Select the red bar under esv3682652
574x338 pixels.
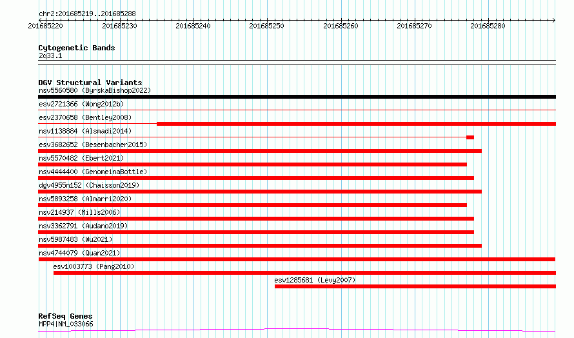260,151
